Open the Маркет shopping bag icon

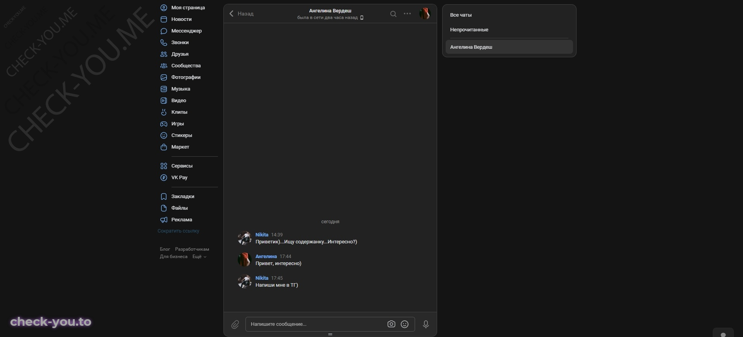[164, 147]
